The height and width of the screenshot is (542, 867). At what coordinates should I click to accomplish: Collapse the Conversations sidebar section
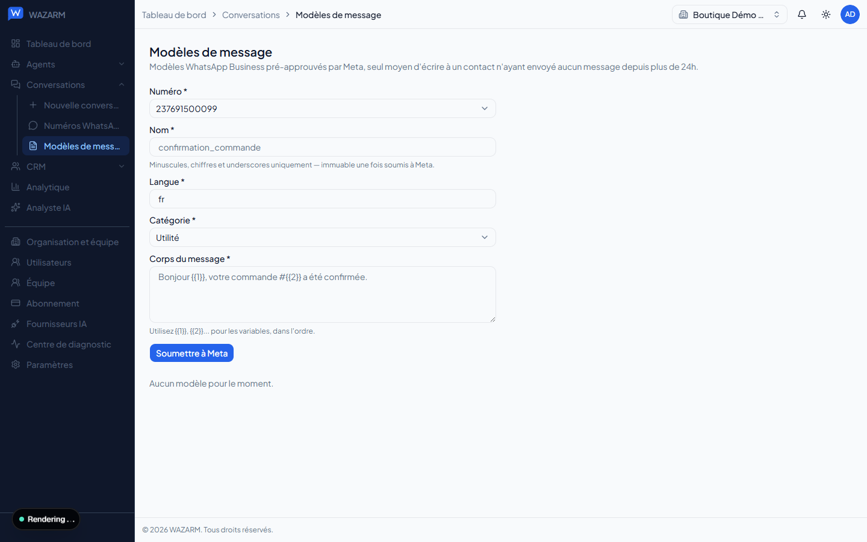(x=67, y=85)
